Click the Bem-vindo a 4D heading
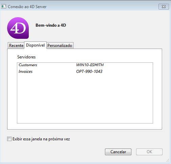 [51, 25]
